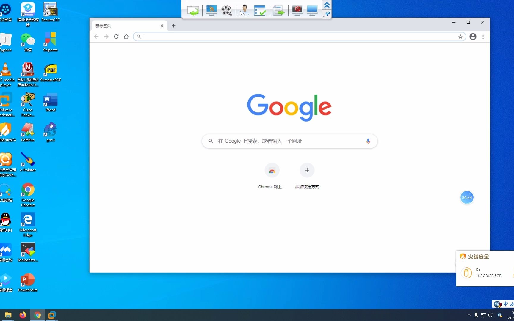Open PowerPoint desktop shortcut

(x=28, y=282)
